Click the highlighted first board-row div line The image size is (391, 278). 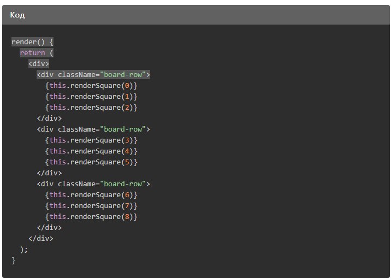tap(93, 74)
